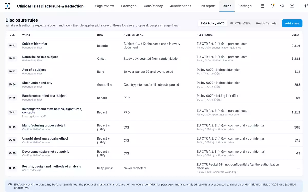Open the Site number and city rule
This screenshot has height=192, width=308.
pos(37,83)
